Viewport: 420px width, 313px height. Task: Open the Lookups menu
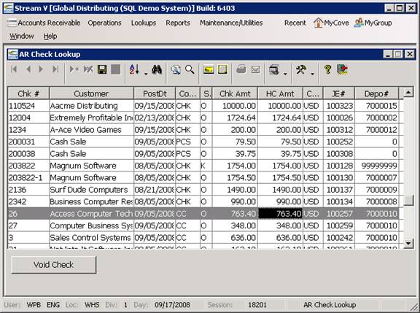click(x=144, y=23)
